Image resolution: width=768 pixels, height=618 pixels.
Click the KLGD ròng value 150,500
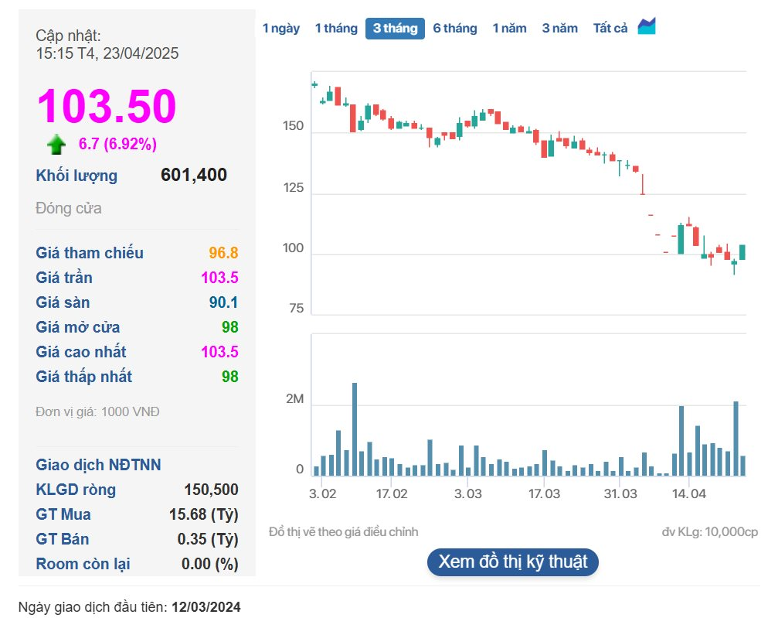[211, 490]
